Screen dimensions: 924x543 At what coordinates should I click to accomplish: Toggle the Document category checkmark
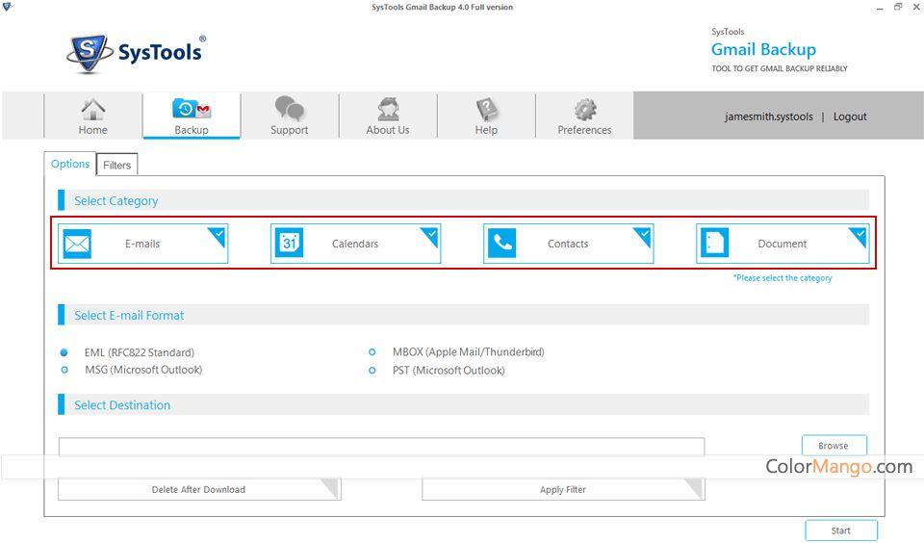pos(860,235)
